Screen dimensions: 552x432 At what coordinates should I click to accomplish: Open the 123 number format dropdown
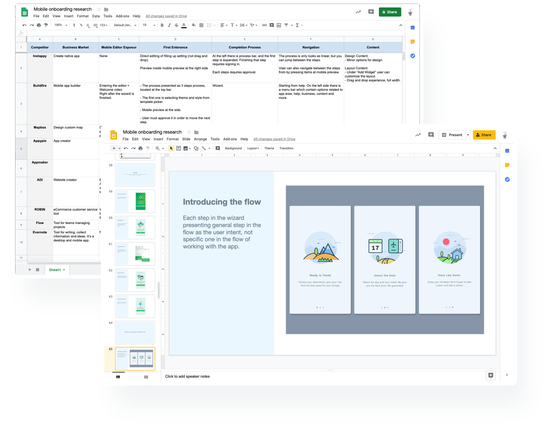coord(104,25)
